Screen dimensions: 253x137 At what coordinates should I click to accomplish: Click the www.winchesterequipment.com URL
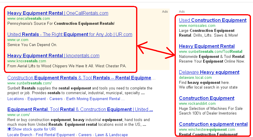[207, 130]
